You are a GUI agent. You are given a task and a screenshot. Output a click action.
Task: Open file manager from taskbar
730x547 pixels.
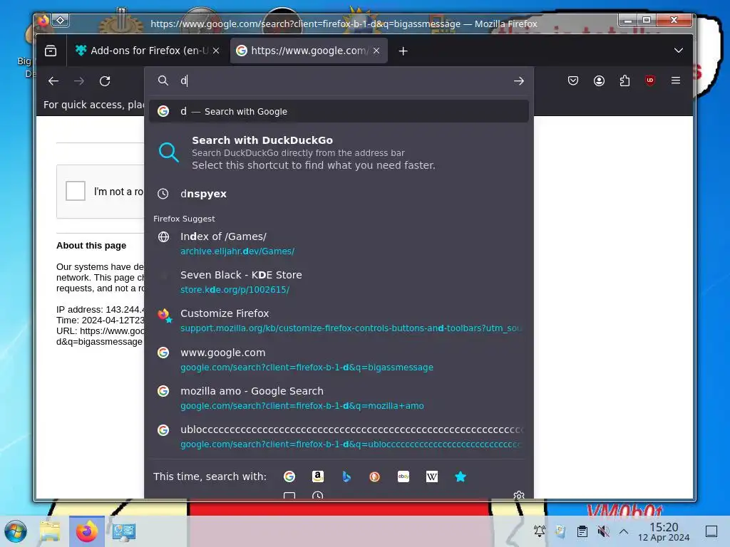[50, 531]
